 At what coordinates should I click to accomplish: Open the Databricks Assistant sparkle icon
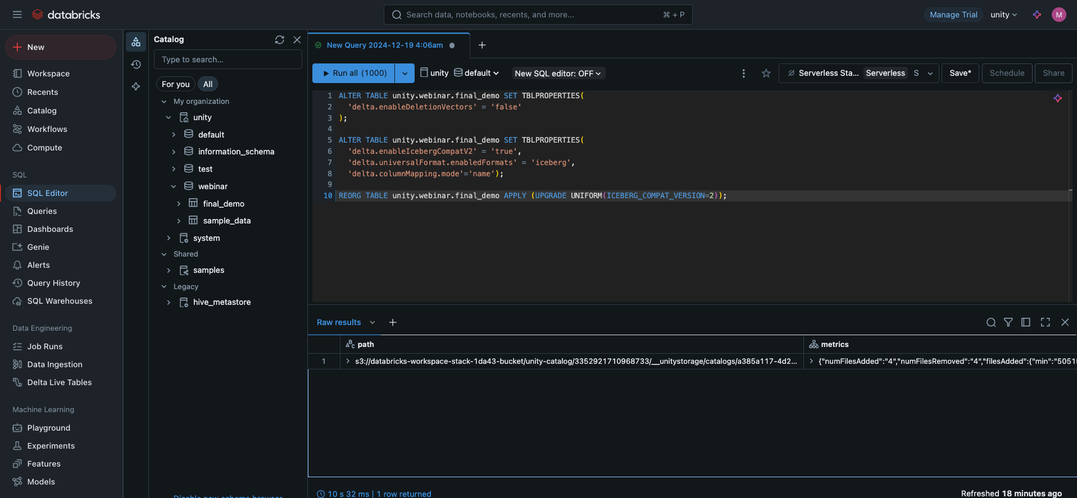[x=1037, y=15]
